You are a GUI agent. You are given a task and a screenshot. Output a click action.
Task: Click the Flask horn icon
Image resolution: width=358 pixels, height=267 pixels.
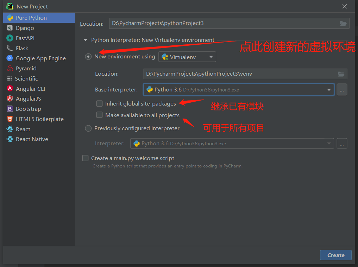pyautogui.click(x=10, y=48)
